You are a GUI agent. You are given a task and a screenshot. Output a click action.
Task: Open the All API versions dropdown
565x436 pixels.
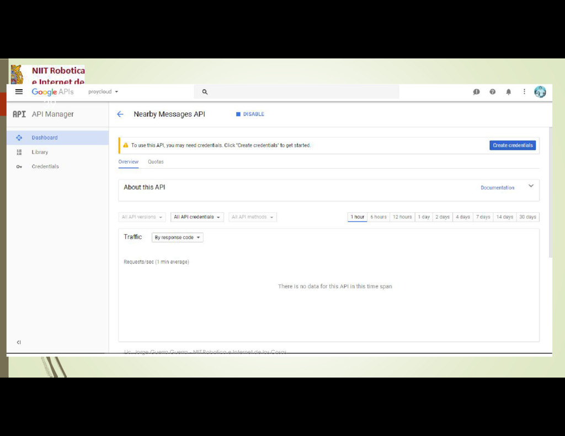[142, 217]
